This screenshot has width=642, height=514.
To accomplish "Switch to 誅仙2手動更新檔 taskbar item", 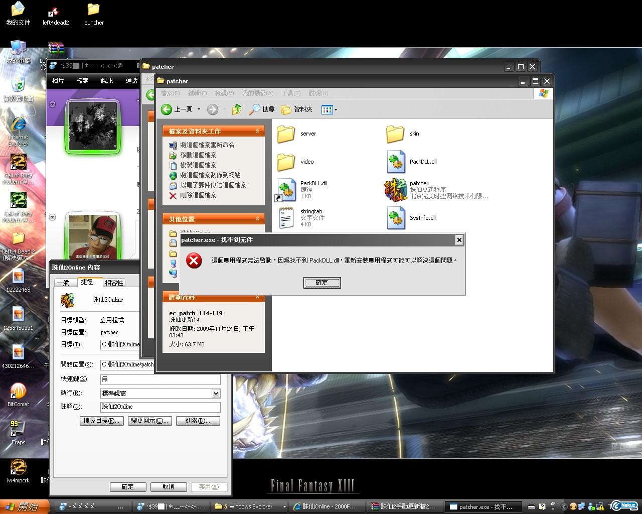I will 405,506.
